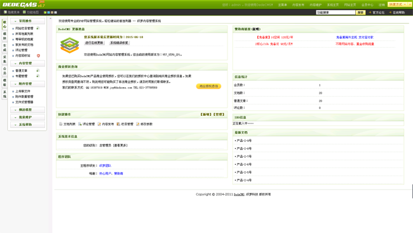Select the blue skin color swatch
Screen dimensions: 413x233
(48, 12)
